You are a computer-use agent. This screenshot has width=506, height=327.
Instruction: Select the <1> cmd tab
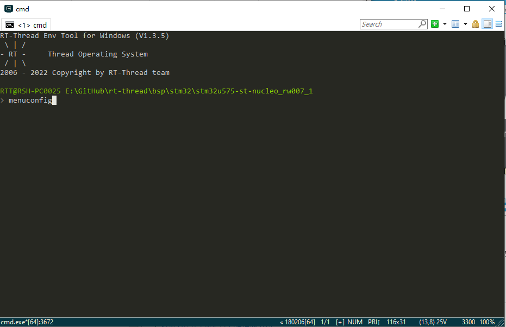coord(26,25)
